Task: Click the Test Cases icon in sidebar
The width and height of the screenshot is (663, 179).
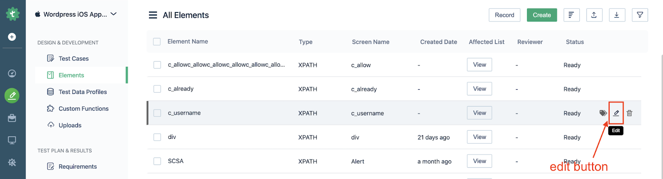Action: click(x=51, y=58)
